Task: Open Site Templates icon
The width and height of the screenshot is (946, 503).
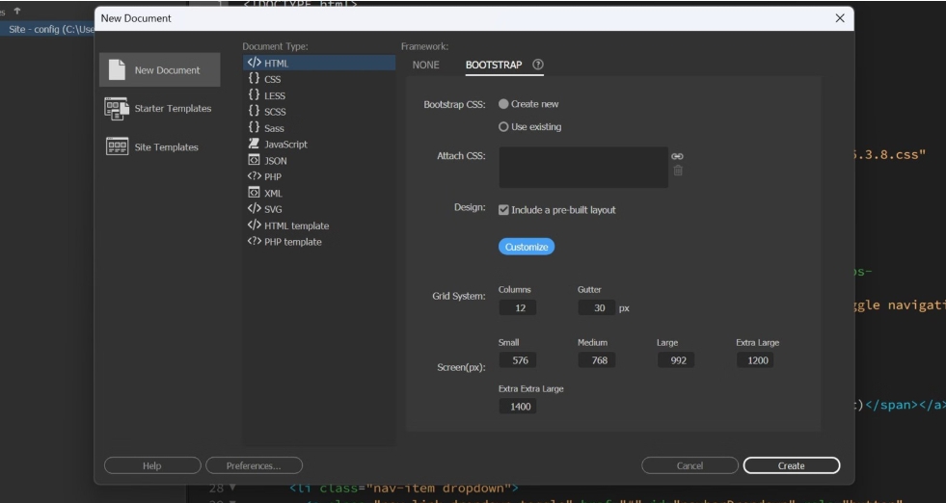Action: tap(117, 146)
